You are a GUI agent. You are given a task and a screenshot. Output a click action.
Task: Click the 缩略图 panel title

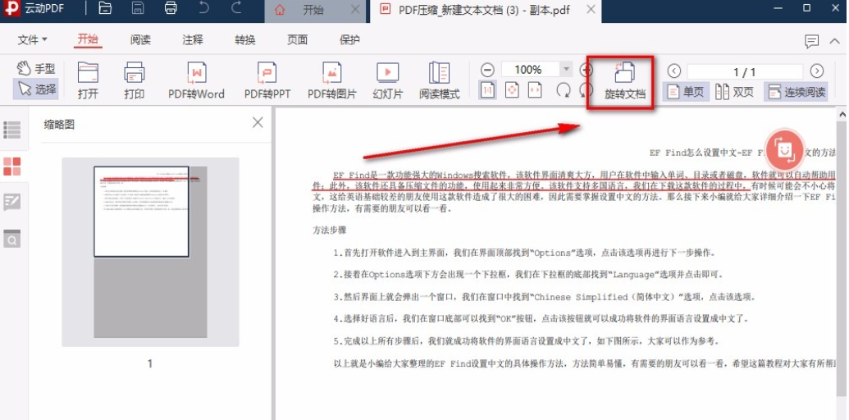tap(59, 125)
